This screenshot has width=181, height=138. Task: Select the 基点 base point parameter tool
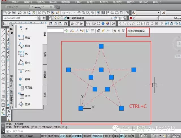[24, 104]
